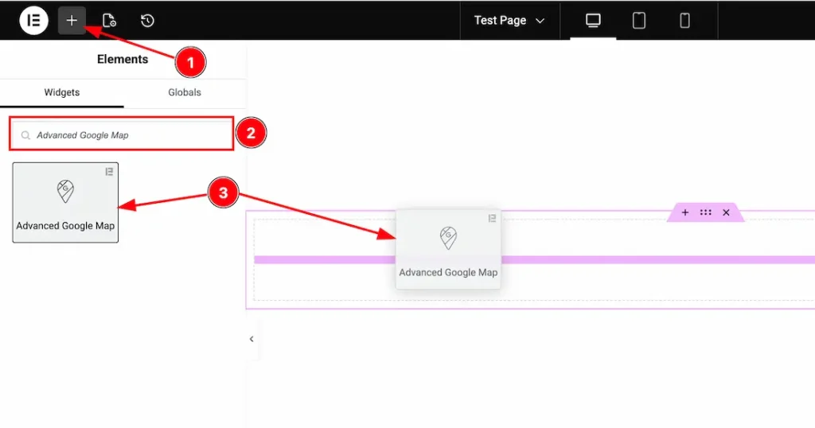Open the Document Settings icon
The image size is (815, 428).
click(x=109, y=21)
